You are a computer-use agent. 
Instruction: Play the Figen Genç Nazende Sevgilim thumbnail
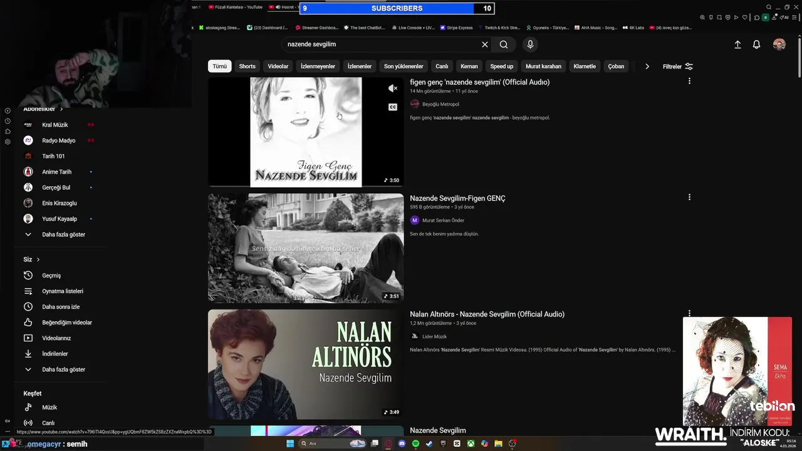point(306,132)
